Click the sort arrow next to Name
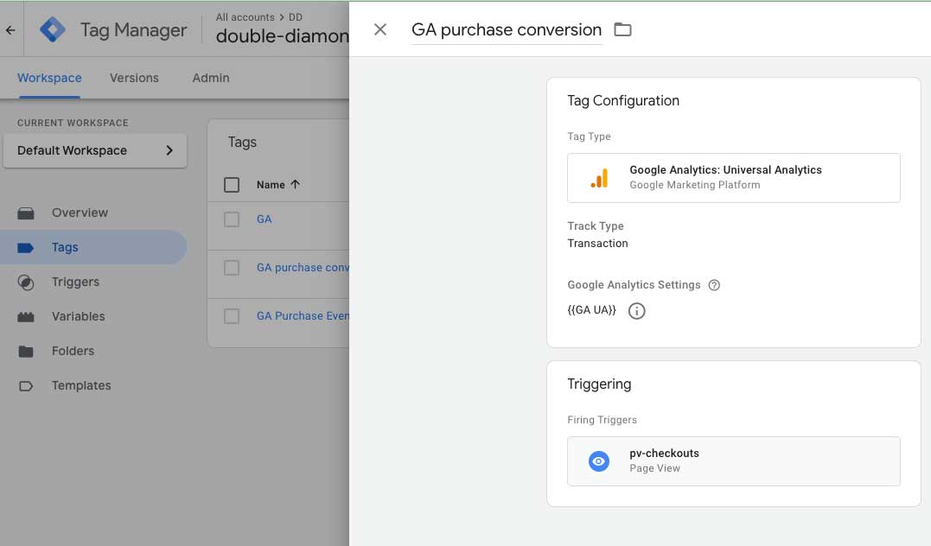 coord(295,185)
